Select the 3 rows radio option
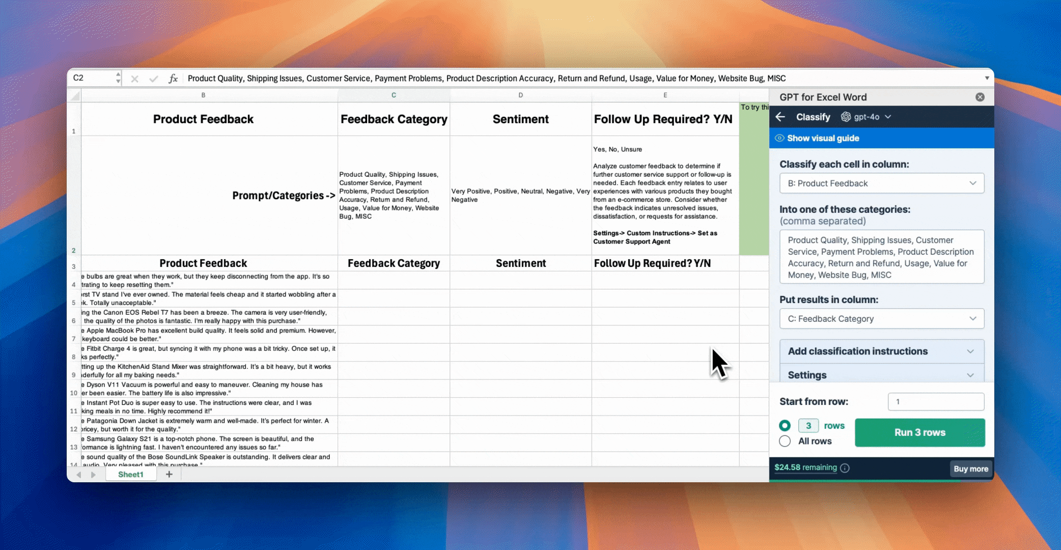Viewport: 1061px width, 550px height. click(x=785, y=426)
